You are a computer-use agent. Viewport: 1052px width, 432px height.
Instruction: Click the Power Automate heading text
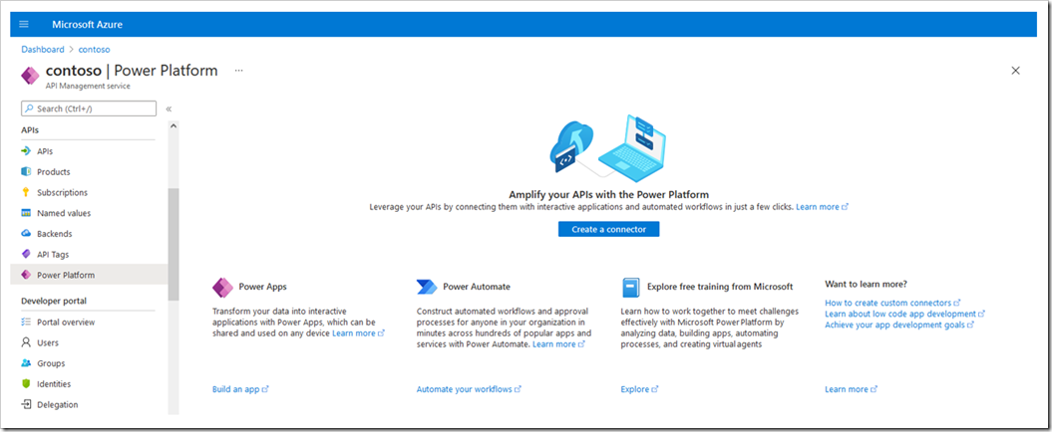(477, 287)
